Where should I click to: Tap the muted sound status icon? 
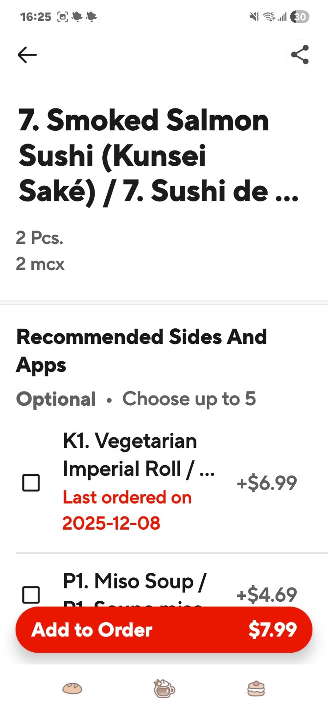(x=254, y=17)
